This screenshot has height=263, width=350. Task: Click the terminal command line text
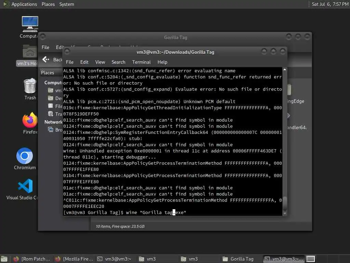point(124,212)
